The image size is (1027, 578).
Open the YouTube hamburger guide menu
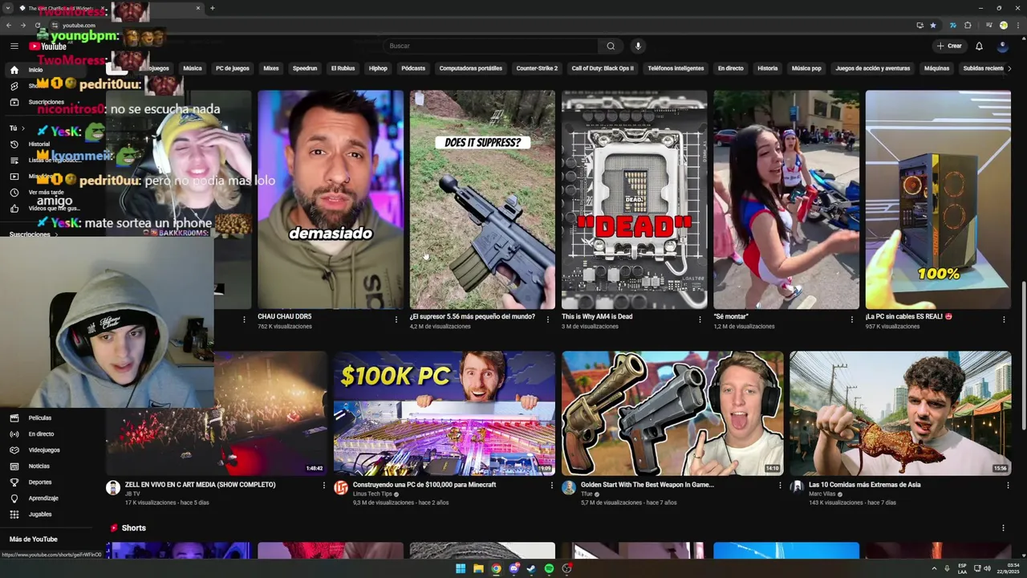click(x=14, y=46)
